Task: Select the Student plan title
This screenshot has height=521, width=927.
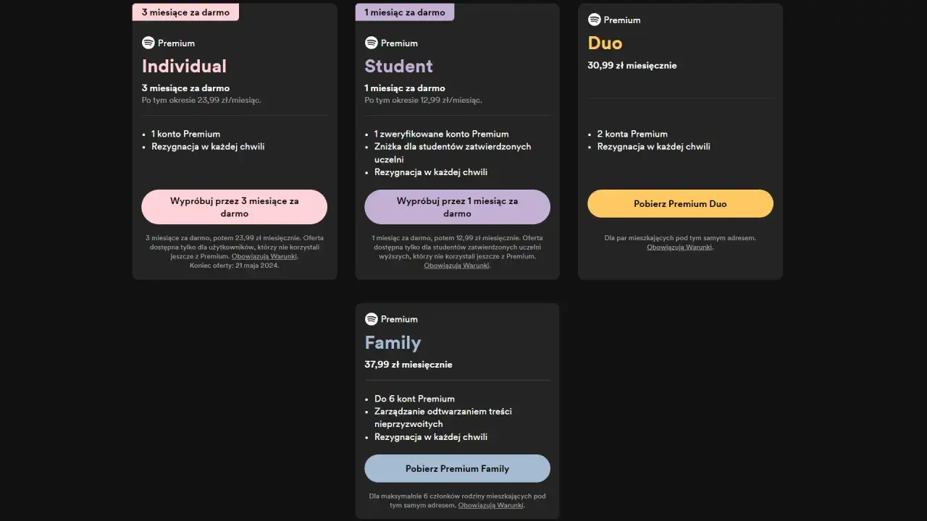Action: (x=398, y=66)
